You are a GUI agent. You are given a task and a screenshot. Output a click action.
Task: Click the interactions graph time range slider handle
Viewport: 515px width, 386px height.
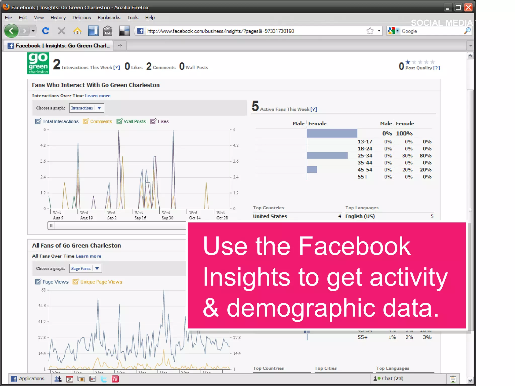pyautogui.click(x=51, y=226)
